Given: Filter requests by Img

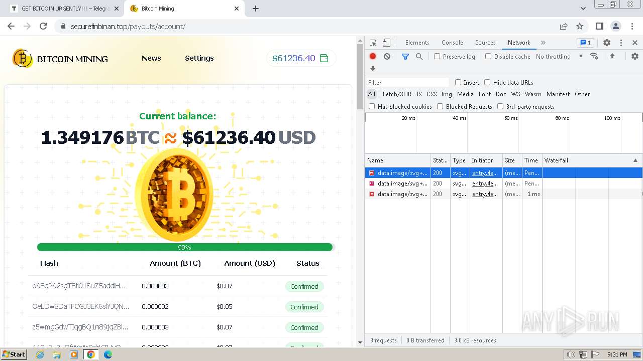Looking at the screenshot, I should pyautogui.click(x=447, y=94).
